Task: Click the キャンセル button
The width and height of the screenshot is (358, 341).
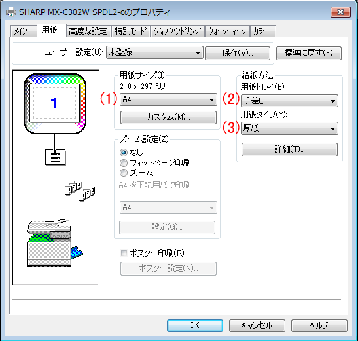Action: [x=257, y=325]
